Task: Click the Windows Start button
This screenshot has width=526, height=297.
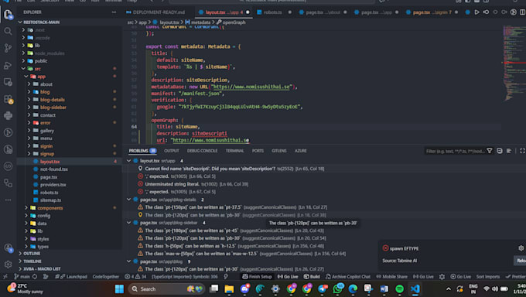Action: pos(119,288)
